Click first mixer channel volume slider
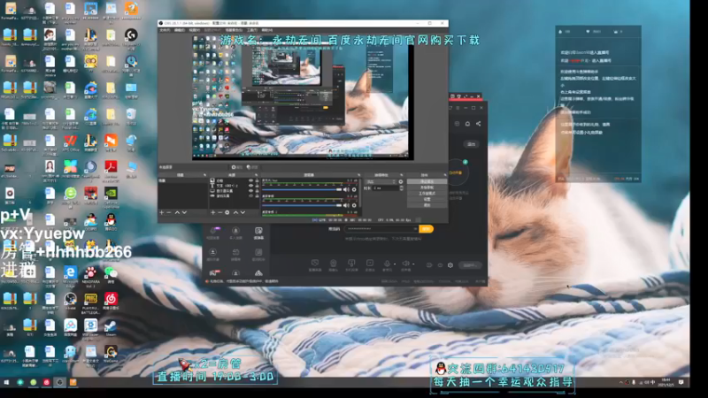708x398 pixels. coord(302,189)
